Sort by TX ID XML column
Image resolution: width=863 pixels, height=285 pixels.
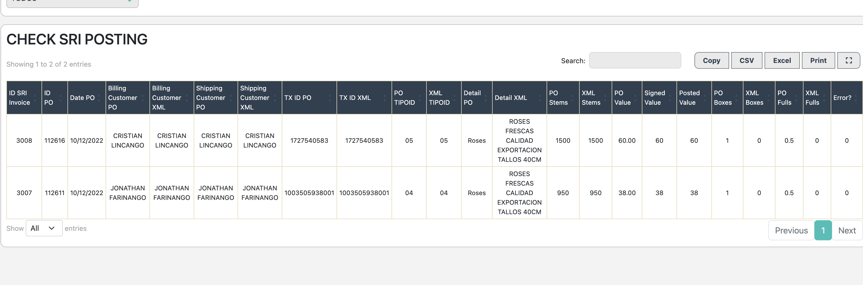coord(364,98)
